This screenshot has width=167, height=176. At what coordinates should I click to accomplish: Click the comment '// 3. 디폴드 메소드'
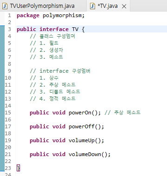point(55,92)
